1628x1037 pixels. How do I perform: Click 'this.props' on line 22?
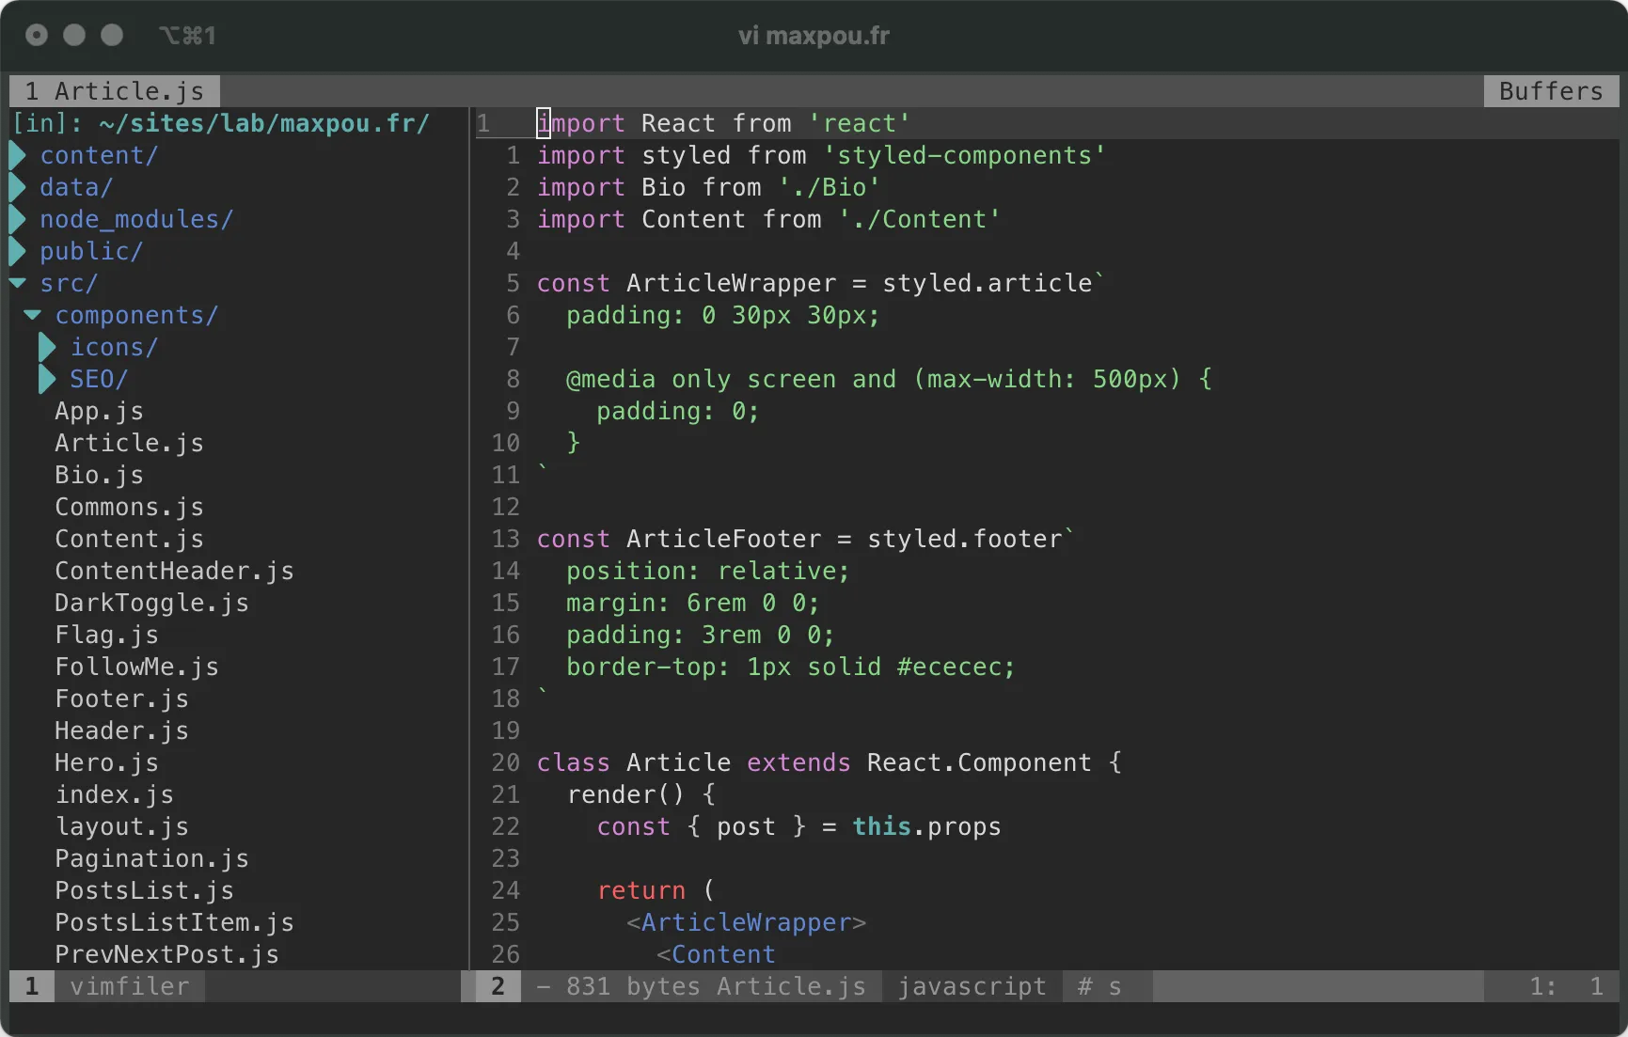[926, 826]
